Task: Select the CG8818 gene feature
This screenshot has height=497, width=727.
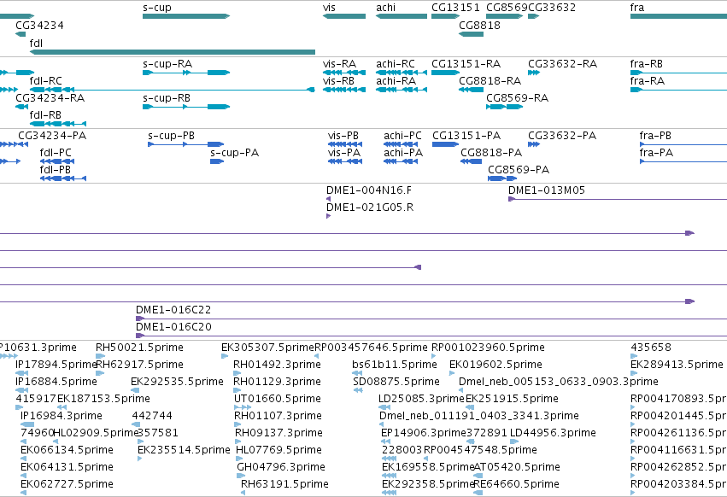Action: click(x=471, y=34)
